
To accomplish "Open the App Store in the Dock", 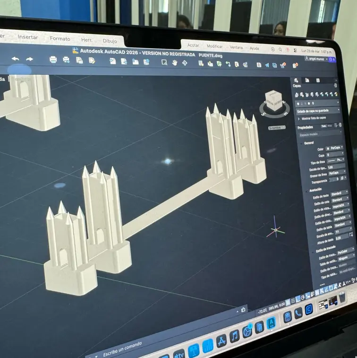I will pos(221,341).
